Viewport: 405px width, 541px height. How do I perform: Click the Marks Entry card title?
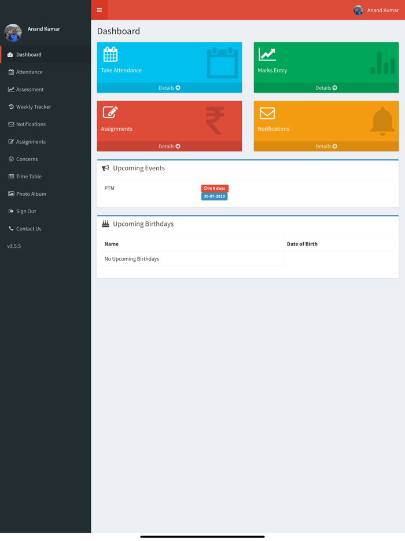point(273,70)
